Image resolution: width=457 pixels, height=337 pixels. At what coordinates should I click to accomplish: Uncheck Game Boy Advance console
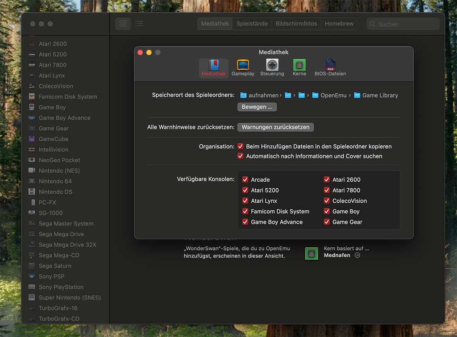click(245, 222)
